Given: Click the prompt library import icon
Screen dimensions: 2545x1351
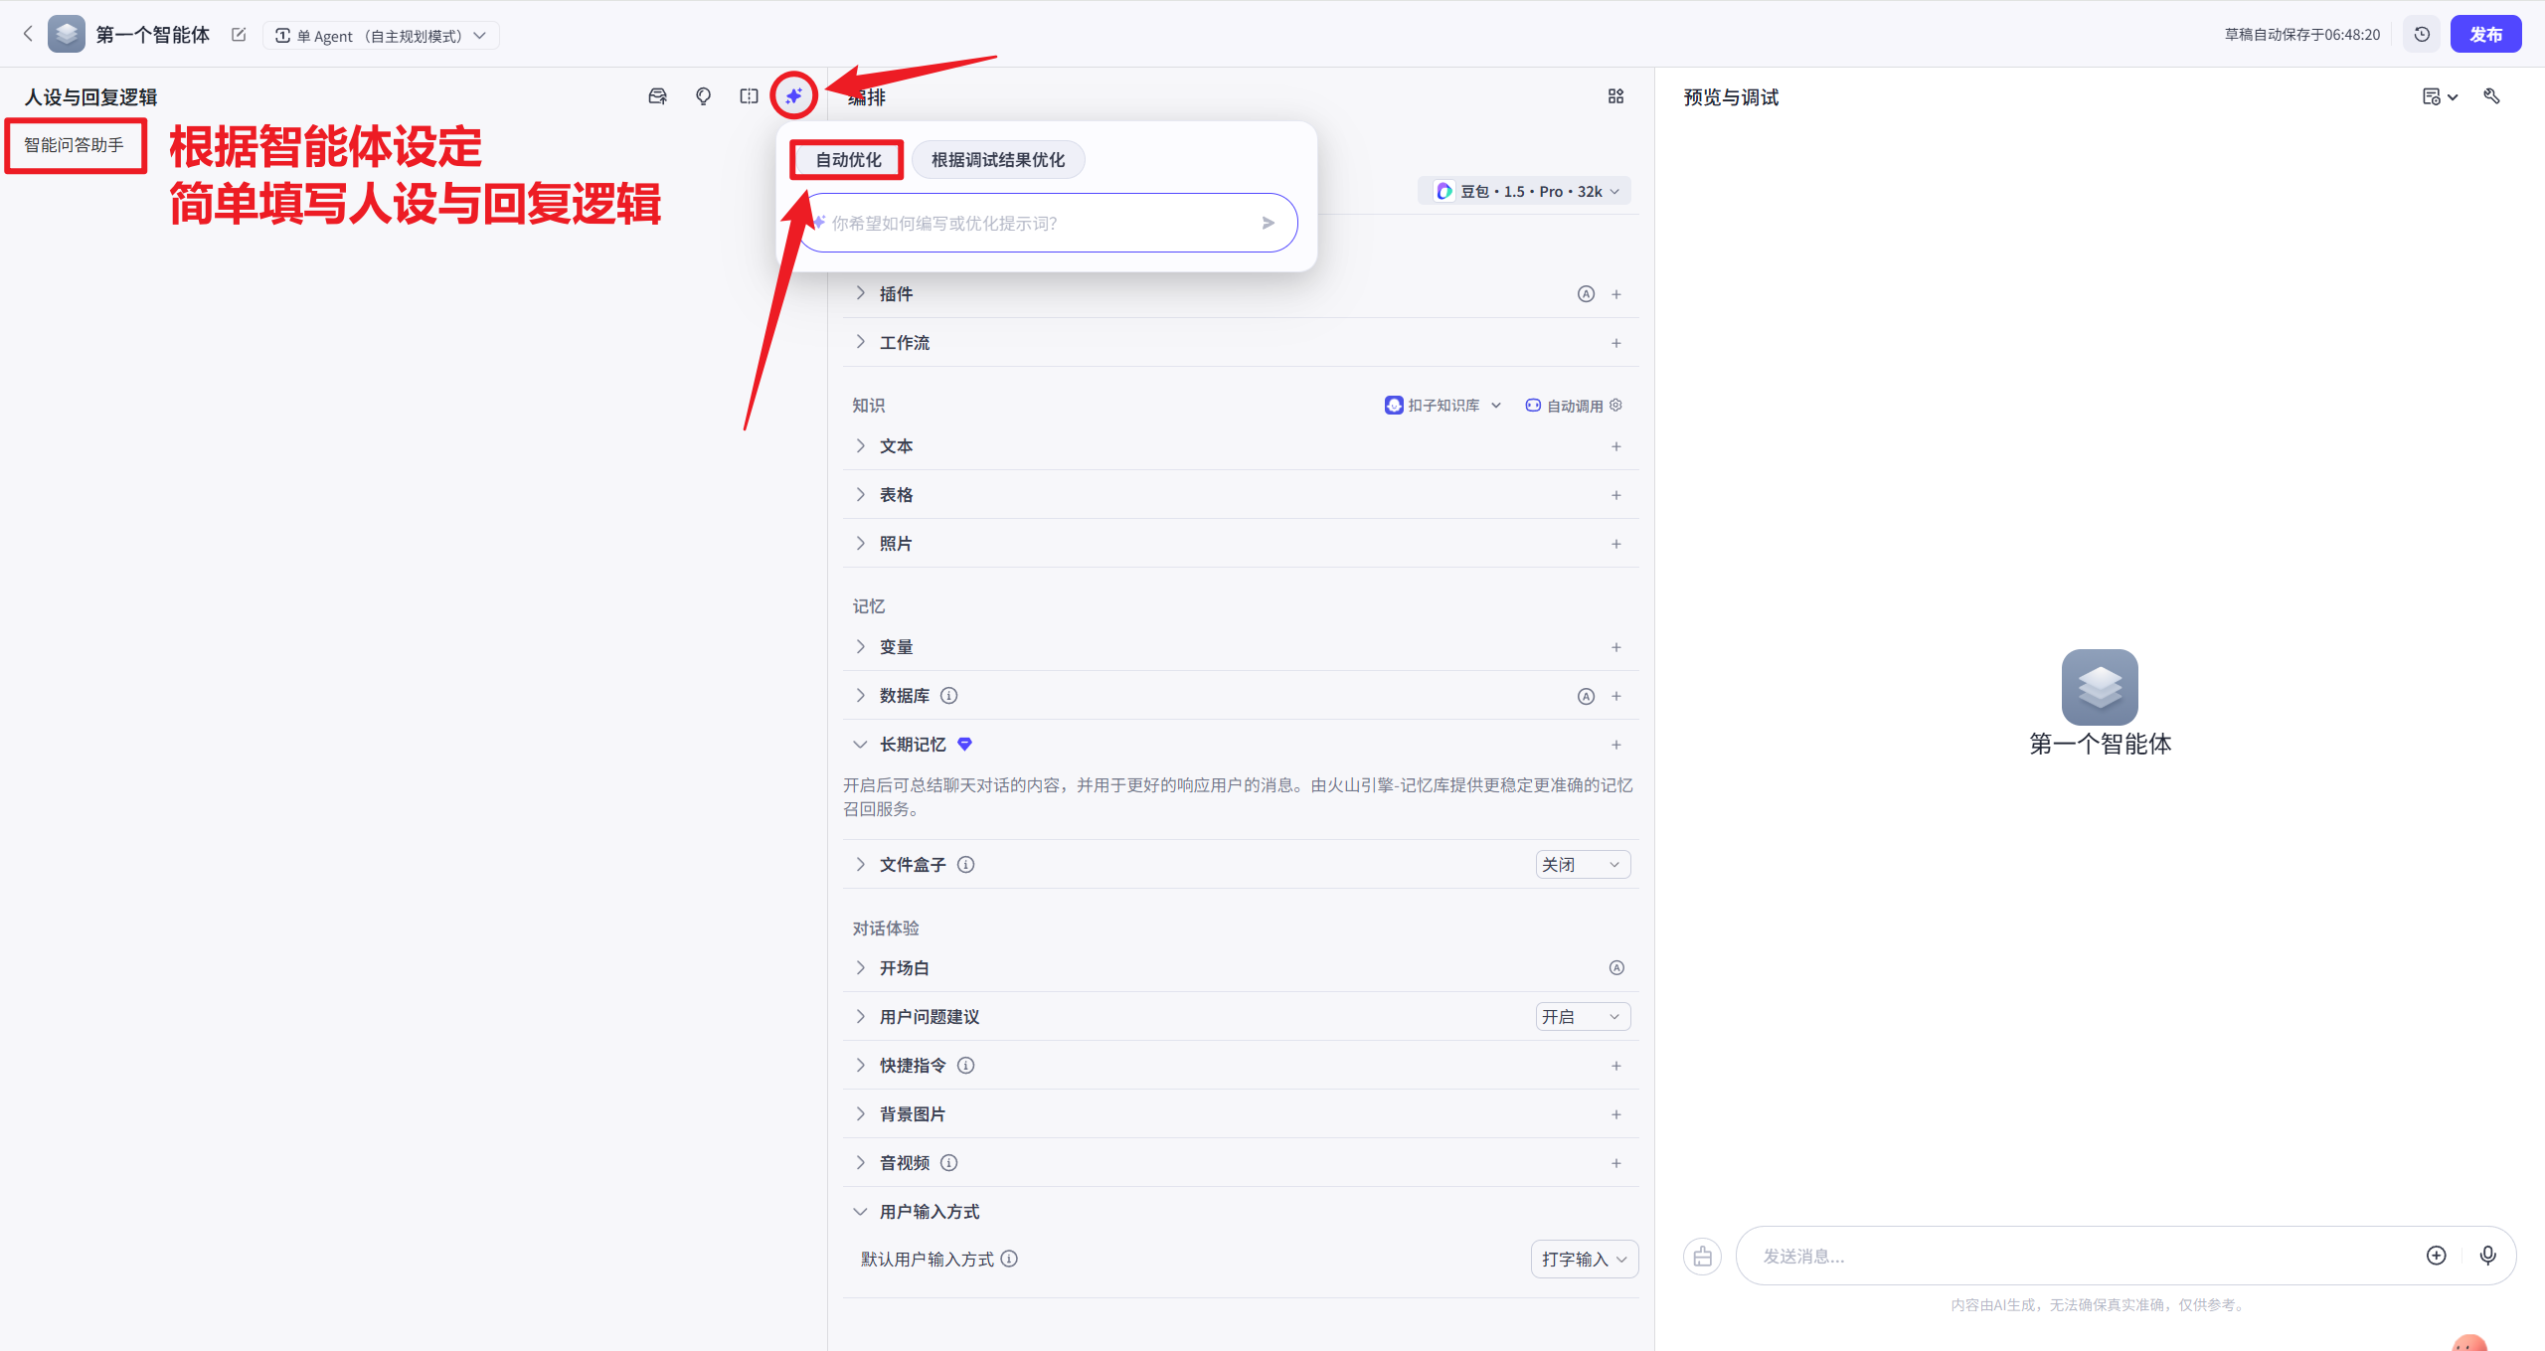Looking at the screenshot, I should point(658,96).
